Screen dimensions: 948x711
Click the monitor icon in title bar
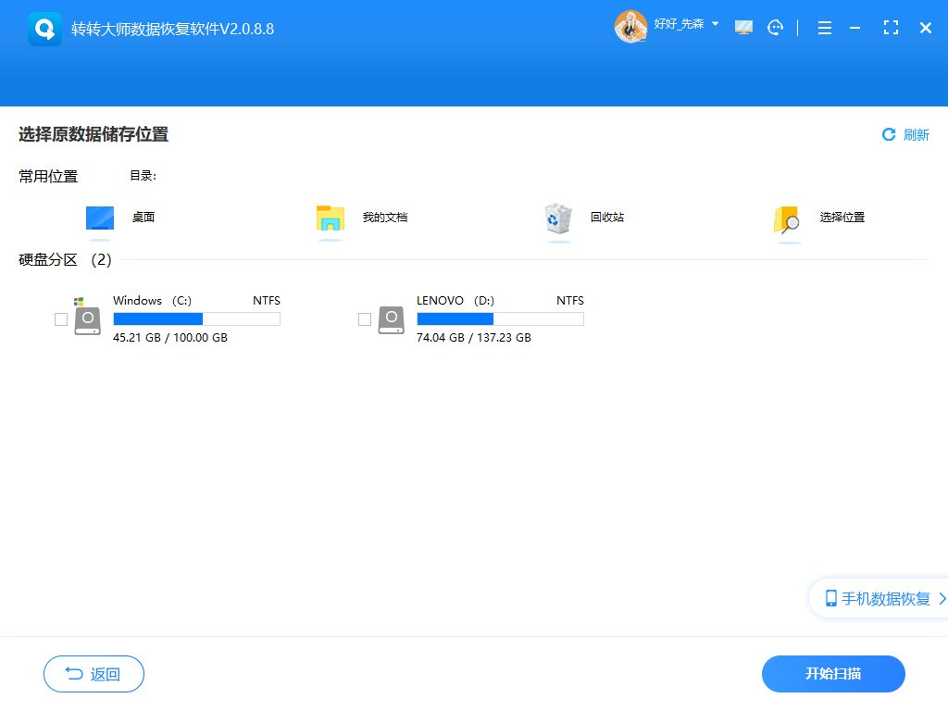(743, 28)
